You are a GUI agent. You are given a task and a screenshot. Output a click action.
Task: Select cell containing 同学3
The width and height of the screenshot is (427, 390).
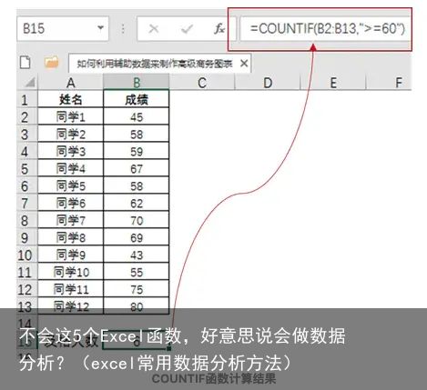point(70,151)
